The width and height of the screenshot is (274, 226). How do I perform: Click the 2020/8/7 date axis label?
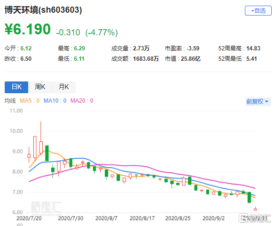pyautogui.click(x=106, y=218)
